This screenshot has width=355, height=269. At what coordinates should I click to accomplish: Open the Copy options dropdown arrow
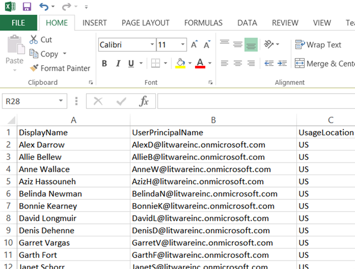coord(65,53)
